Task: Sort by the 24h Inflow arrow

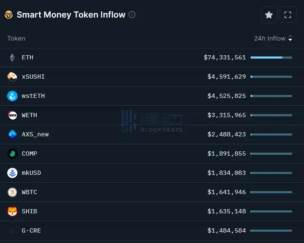Action: (x=290, y=39)
